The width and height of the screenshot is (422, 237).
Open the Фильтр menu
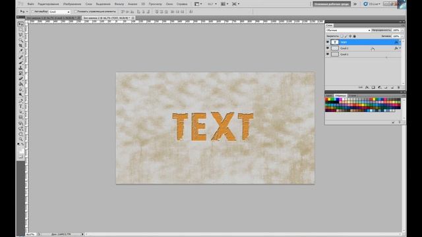[x=119, y=4]
